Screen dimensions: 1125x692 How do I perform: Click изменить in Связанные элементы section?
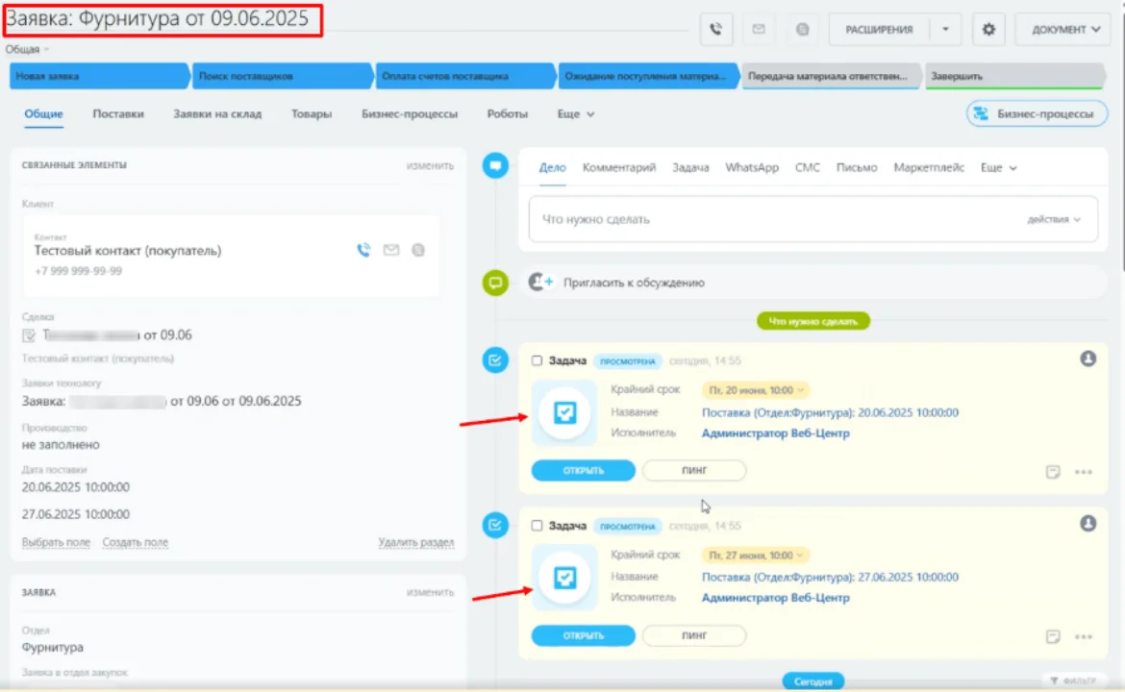pyautogui.click(x=430, y=165)
